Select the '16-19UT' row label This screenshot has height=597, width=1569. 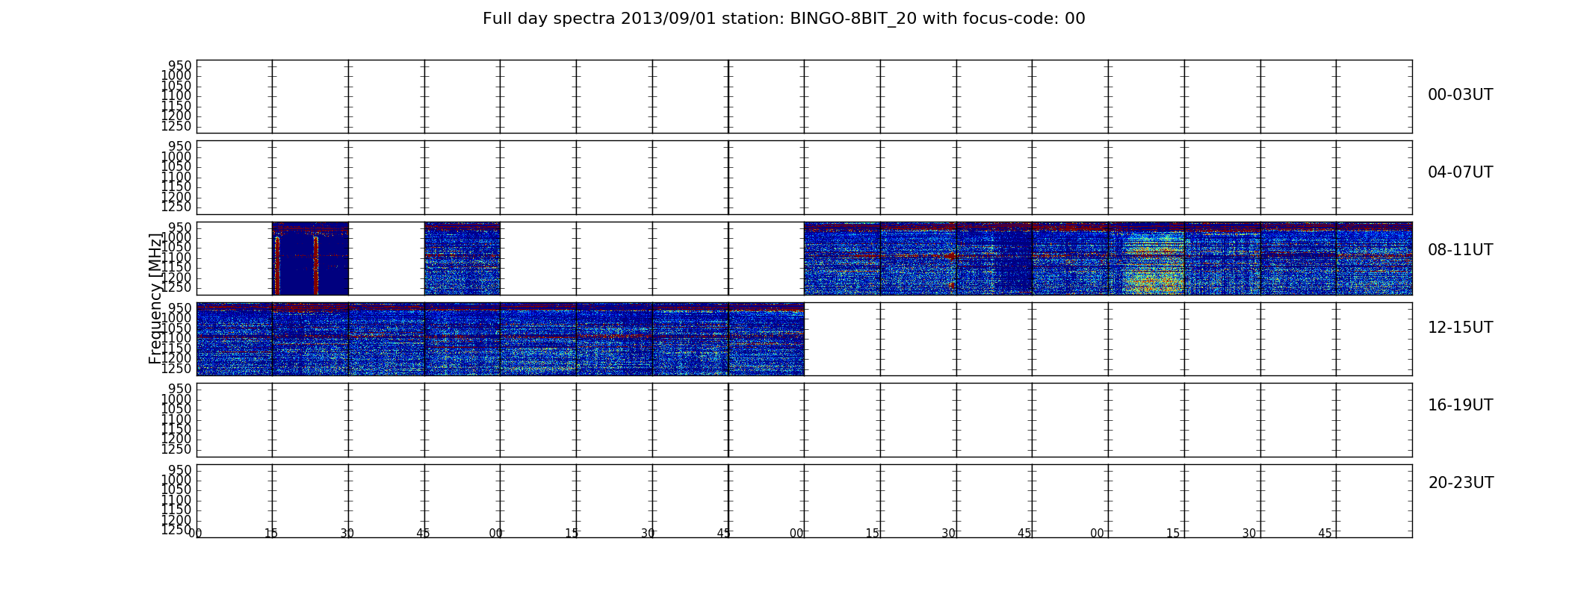tap(1461, 405)
